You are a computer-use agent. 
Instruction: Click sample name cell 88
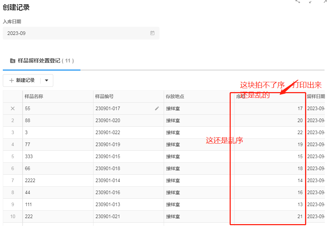[x=58, y=120]
